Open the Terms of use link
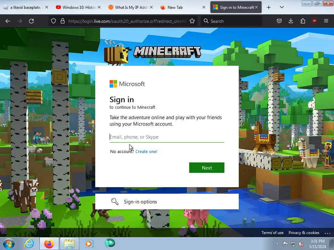Viewport: 334px width, 250px height. point(272,233)
